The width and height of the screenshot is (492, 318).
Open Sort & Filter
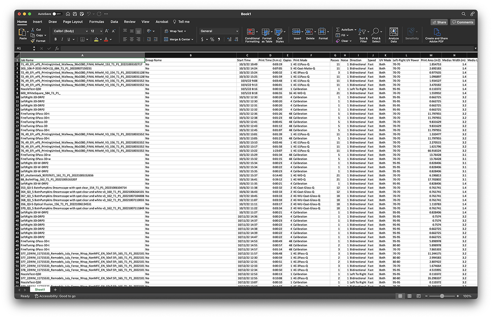point(363,35)
